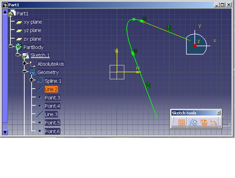Click the Spline.1 curve icon

(x=40, y=81)
